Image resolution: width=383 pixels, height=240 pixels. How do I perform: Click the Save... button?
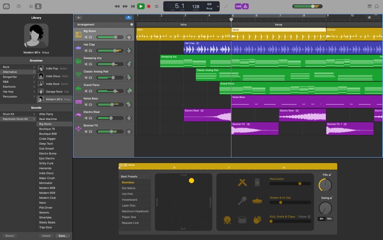pos(62,236)
